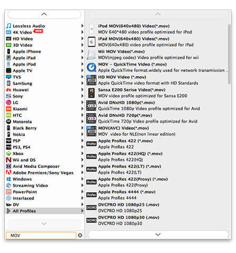
Task: Click the Xbox logo icon
Action: (x=8, y=153)
